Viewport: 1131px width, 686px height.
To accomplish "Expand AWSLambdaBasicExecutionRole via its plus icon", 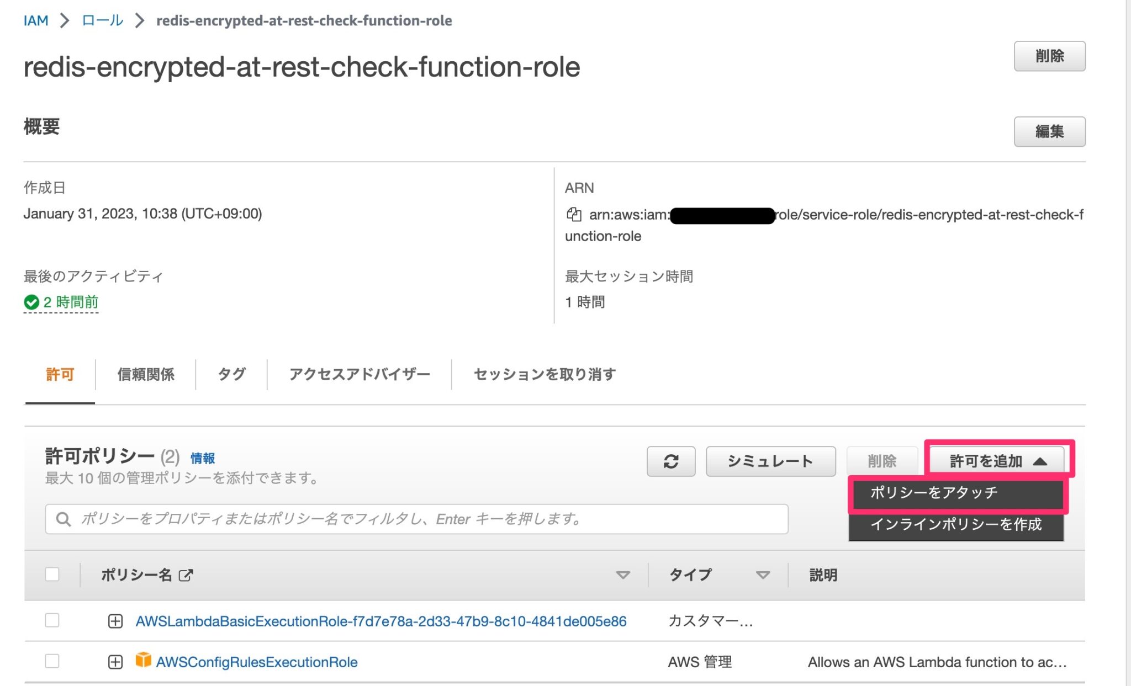I will [115, 621].
